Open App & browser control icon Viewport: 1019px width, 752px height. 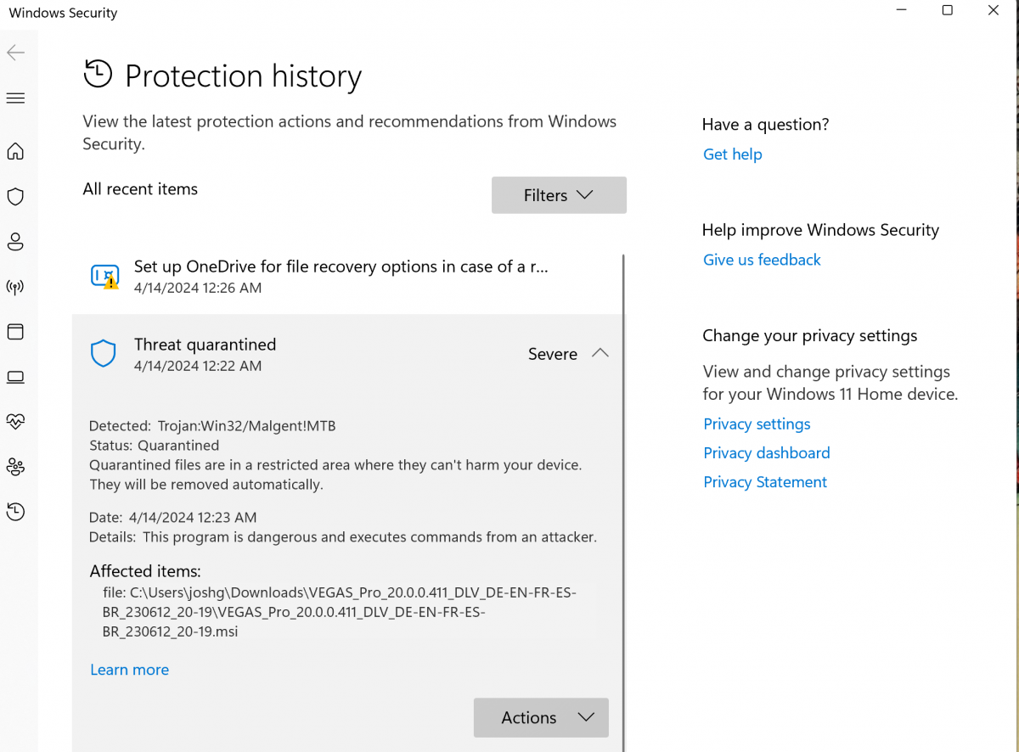coord(15,332)
